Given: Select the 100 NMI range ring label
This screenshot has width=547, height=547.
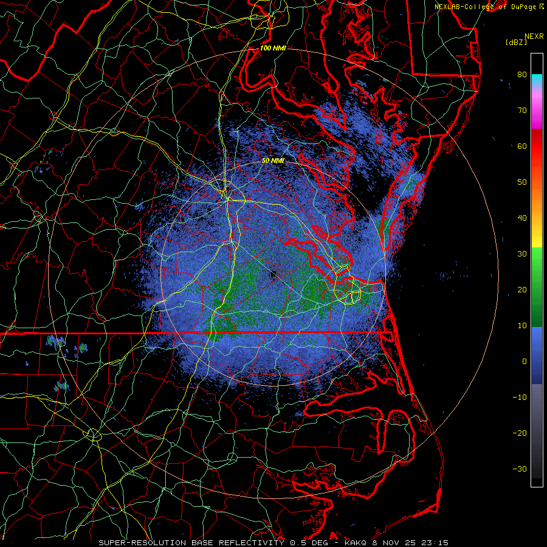Looking at the screenshot, I should click(273, 48).
